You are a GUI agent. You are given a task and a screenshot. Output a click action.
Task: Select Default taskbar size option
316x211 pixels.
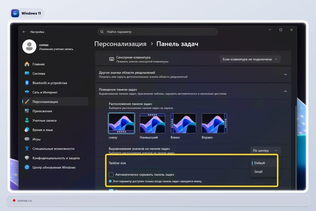point(264,163)
